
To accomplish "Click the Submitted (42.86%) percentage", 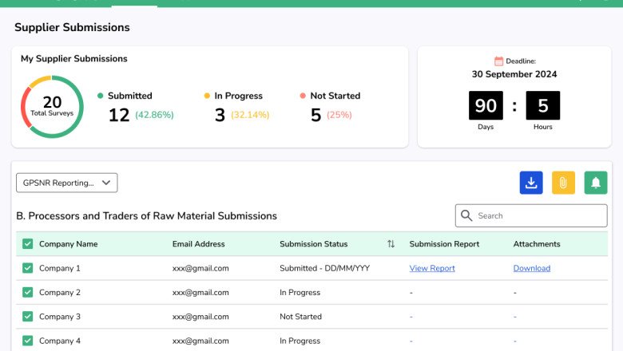I will click(x=154, y=115).
